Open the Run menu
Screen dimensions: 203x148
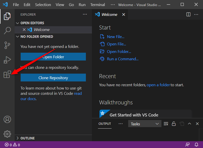click(x=82, y=5)
